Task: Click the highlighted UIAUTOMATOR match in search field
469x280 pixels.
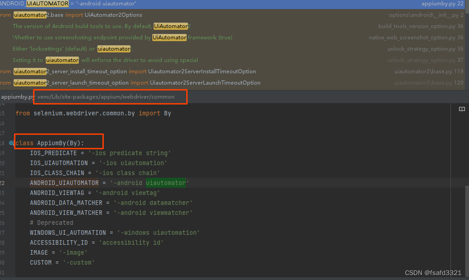Action: (x=47, y=3)
